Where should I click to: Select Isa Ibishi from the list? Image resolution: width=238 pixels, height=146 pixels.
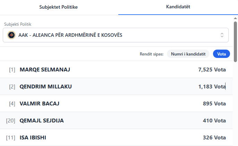coord(33,137)
